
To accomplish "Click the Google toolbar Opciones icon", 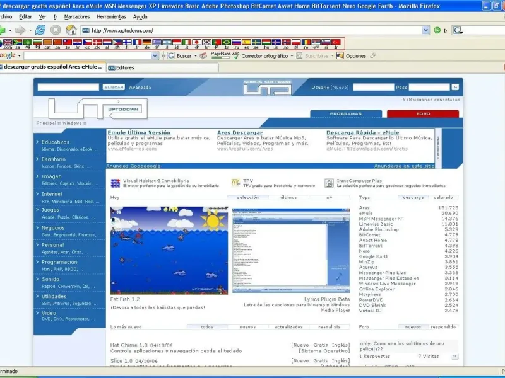I will [340, 55].
